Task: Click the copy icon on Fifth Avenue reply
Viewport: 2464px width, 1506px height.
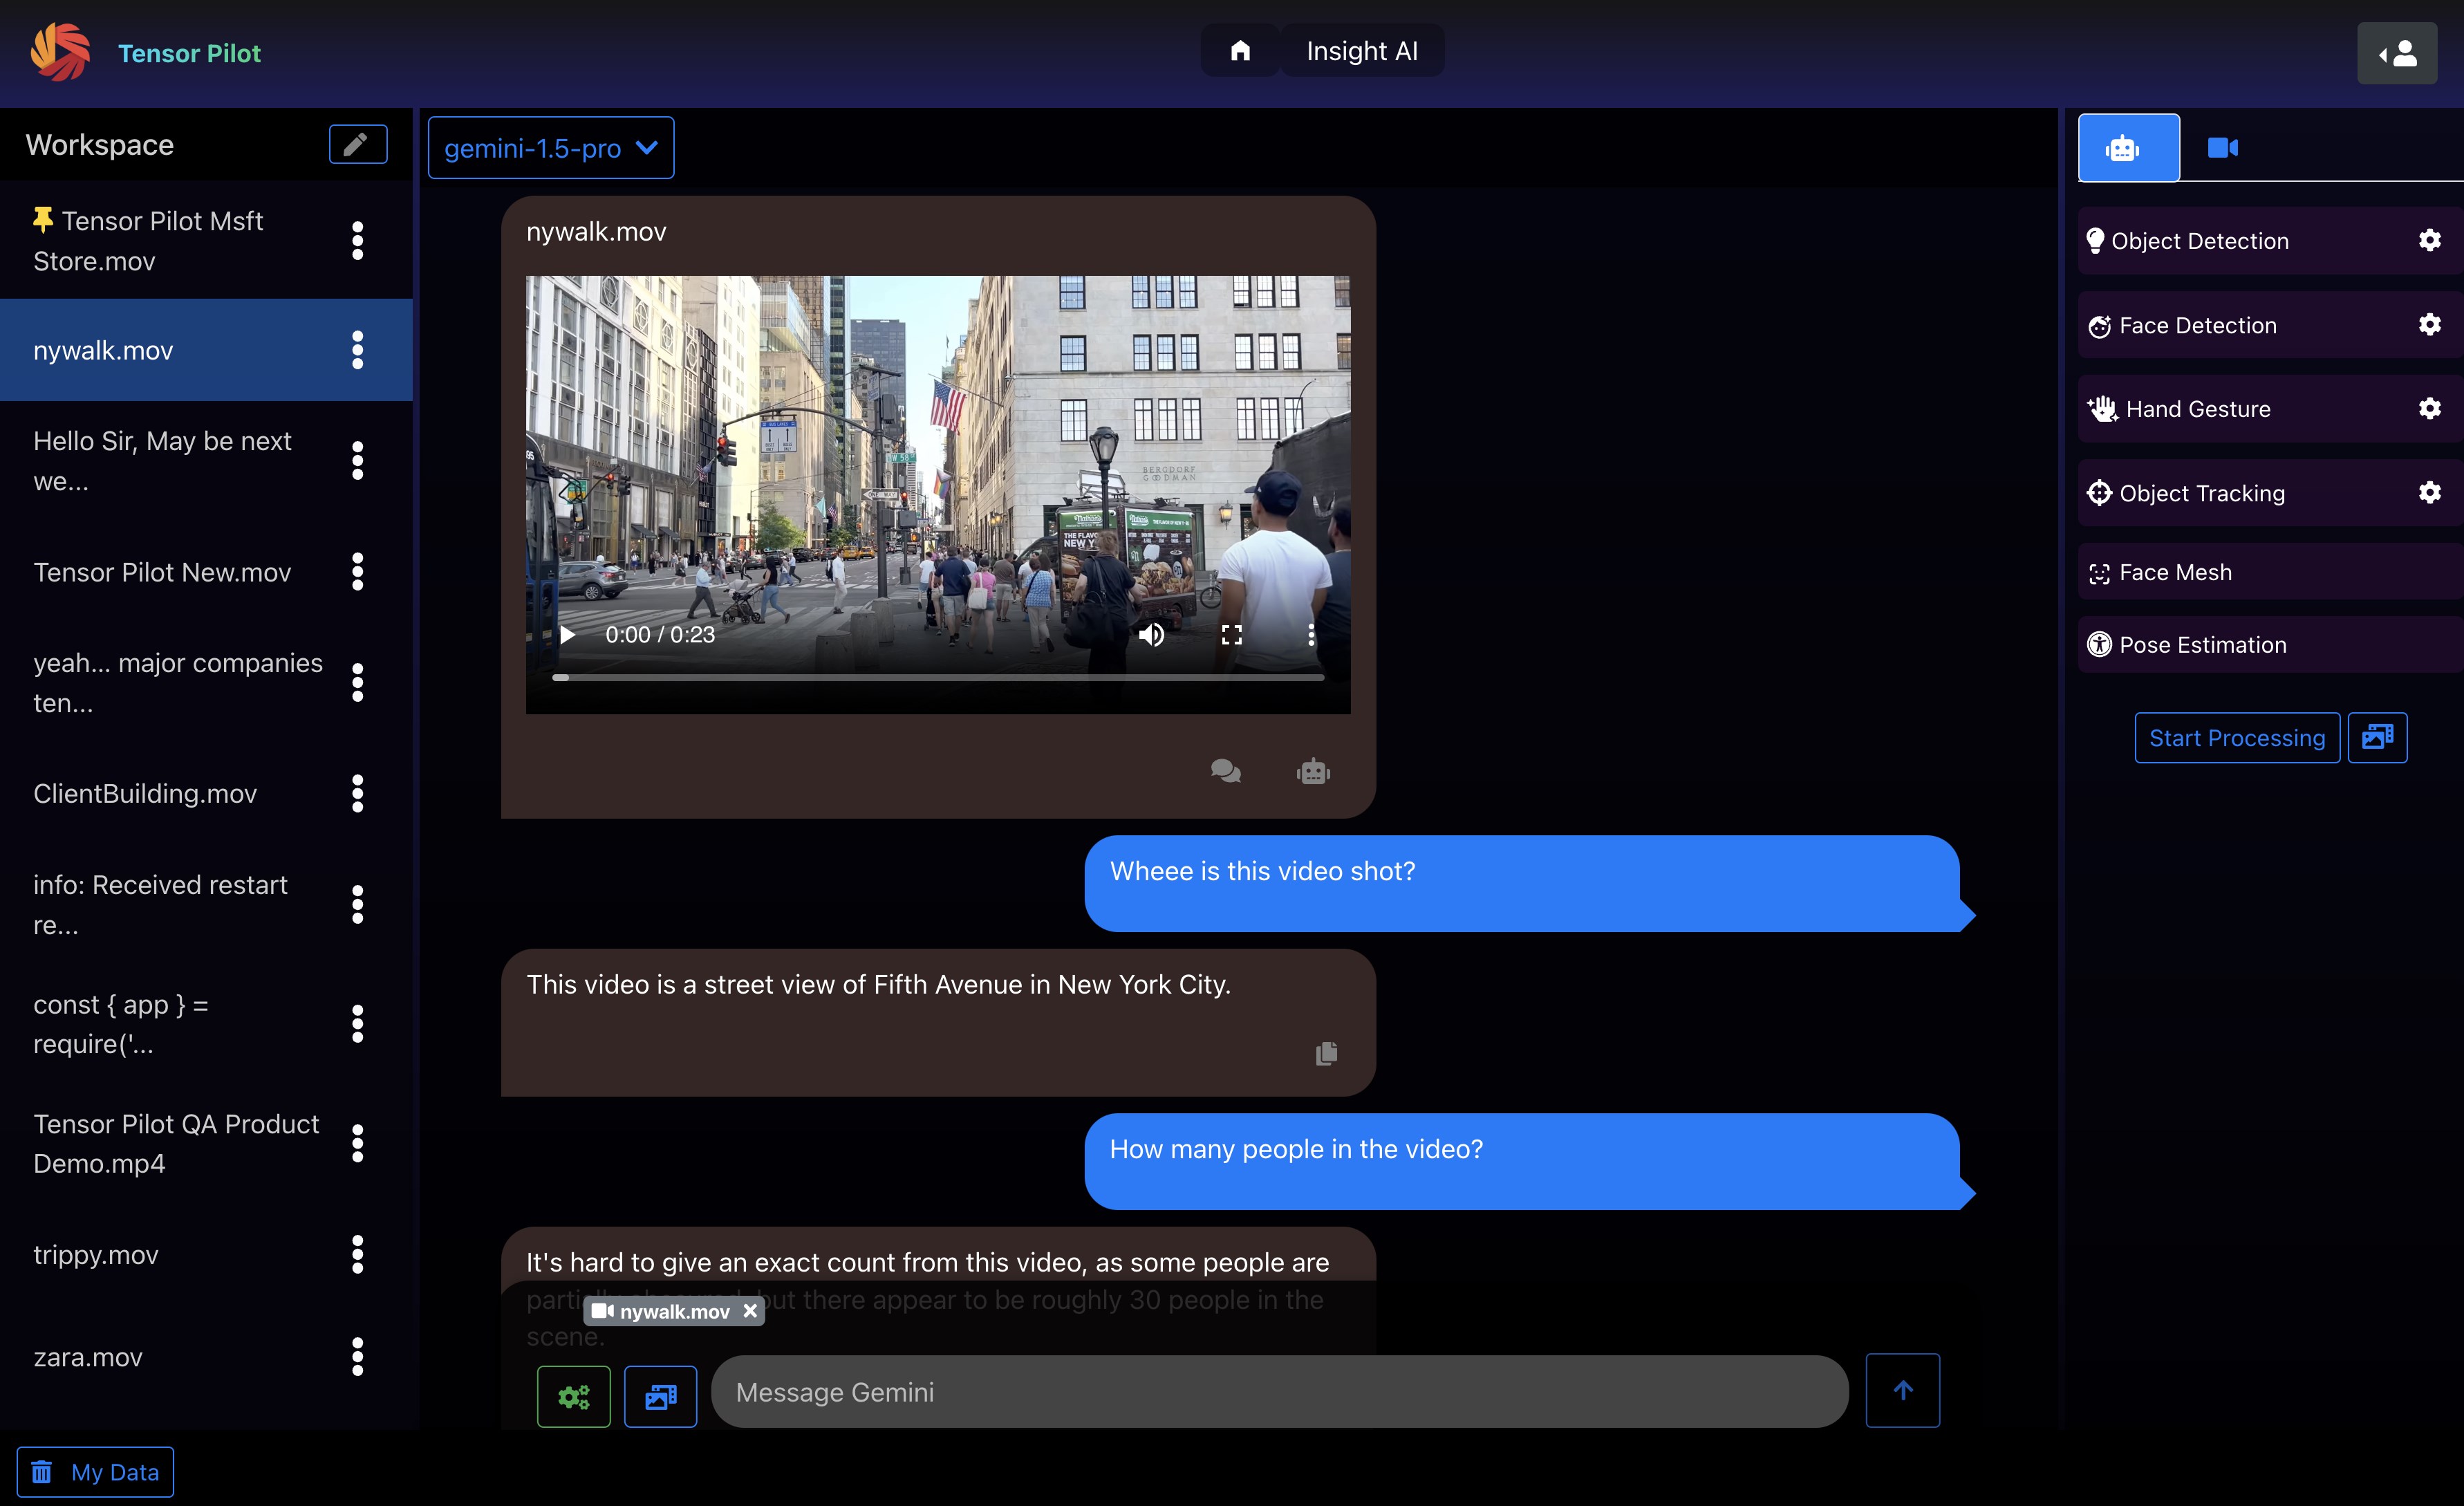Action: 1326,1053
